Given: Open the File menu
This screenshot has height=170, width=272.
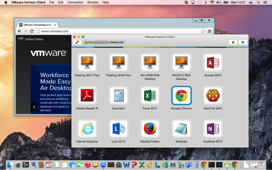Looking at the screenshot, I should (52, 2).
